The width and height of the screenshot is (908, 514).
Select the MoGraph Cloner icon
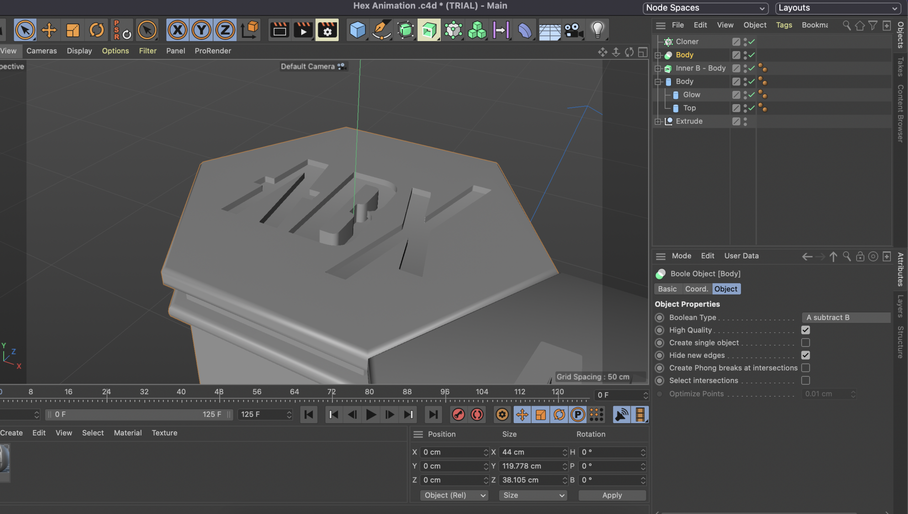[475, 29]
